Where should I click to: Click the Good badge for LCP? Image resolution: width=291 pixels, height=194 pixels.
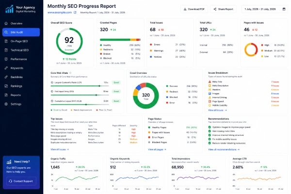pyautogui.click(x=116, y=82)
